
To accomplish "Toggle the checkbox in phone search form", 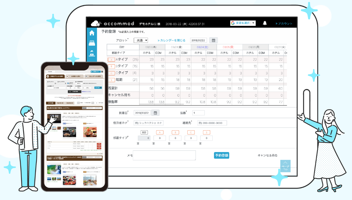I will pos(67,83).
